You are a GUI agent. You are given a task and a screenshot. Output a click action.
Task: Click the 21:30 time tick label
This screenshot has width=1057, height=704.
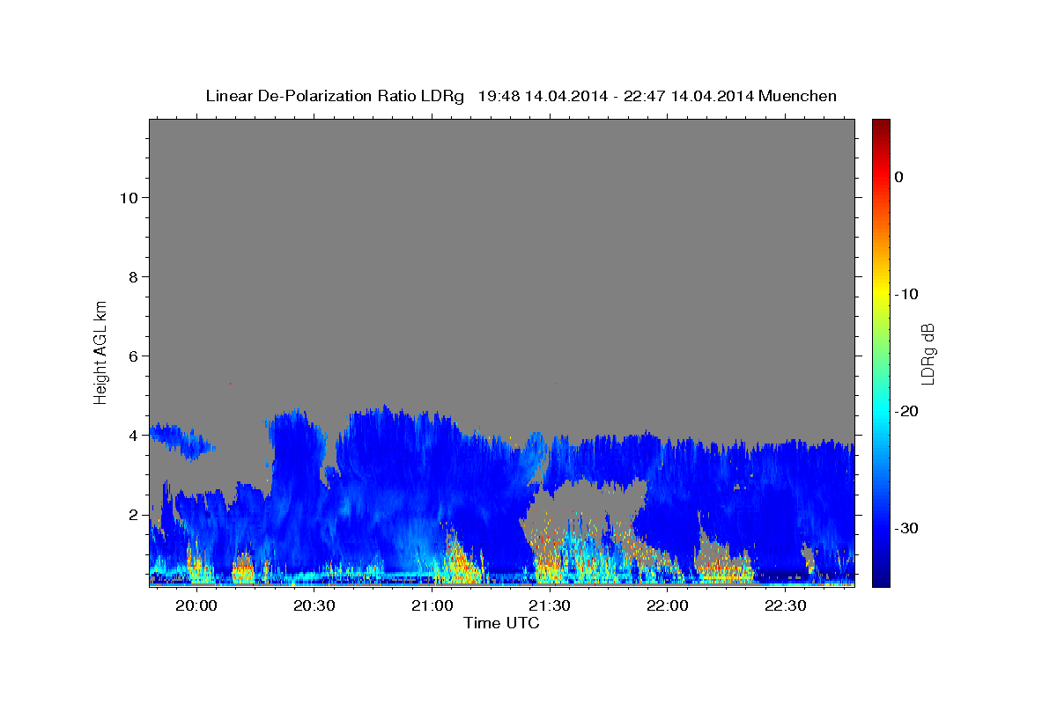[550, 606]
